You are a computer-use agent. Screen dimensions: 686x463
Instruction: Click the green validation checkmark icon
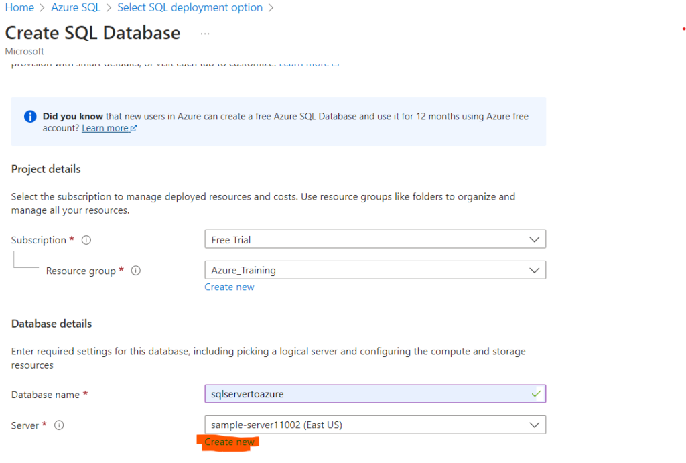coord(536,394)
